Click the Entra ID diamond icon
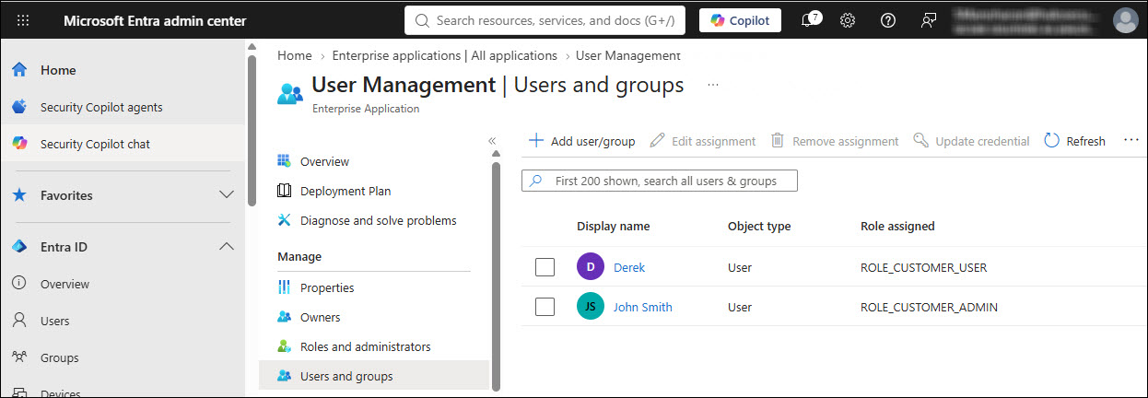This screenshot has width=1148, height=398. (x=19, y=247)
